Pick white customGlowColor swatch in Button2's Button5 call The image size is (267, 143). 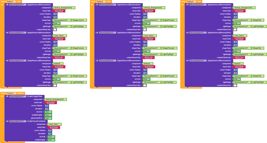tap(145, 85)
